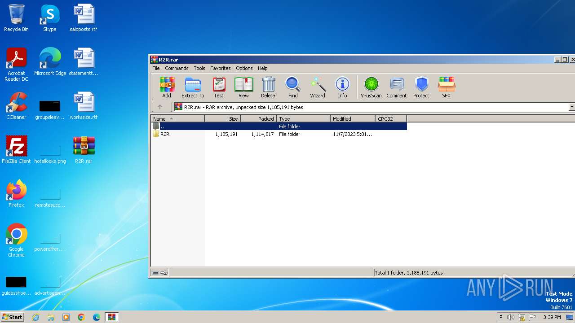Open the Favorites menu

tap(221, 68)
